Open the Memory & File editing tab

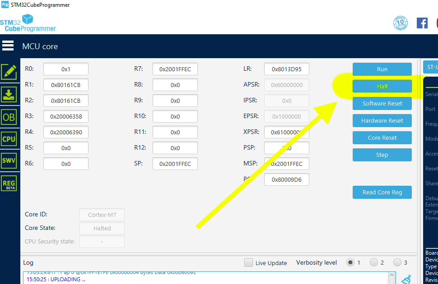point(9,72)
